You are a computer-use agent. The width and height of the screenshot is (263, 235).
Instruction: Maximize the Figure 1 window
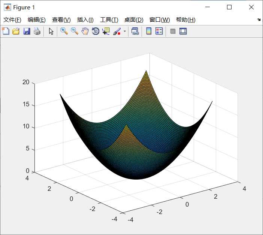click(229, 7)
